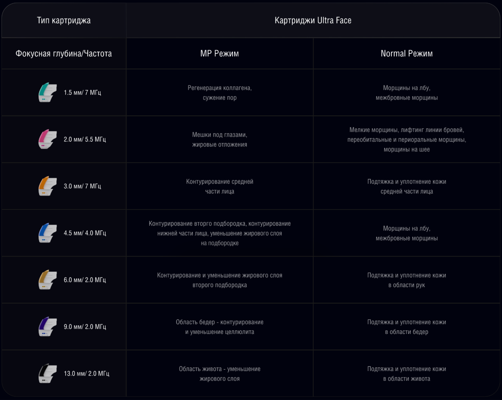Click the black 13.0 mm cartridge icon

[x=48, y=374]
